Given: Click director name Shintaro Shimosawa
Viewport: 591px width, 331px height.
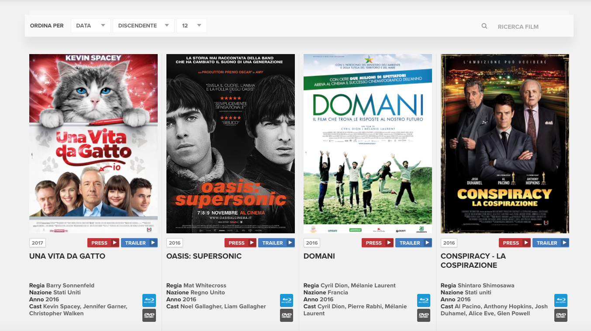Looking at the screenshot, I should [486, 286].
